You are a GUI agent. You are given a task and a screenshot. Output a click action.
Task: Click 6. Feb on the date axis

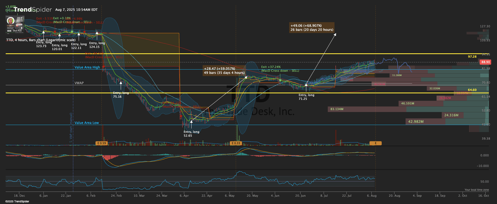click(x=91, y=196)
